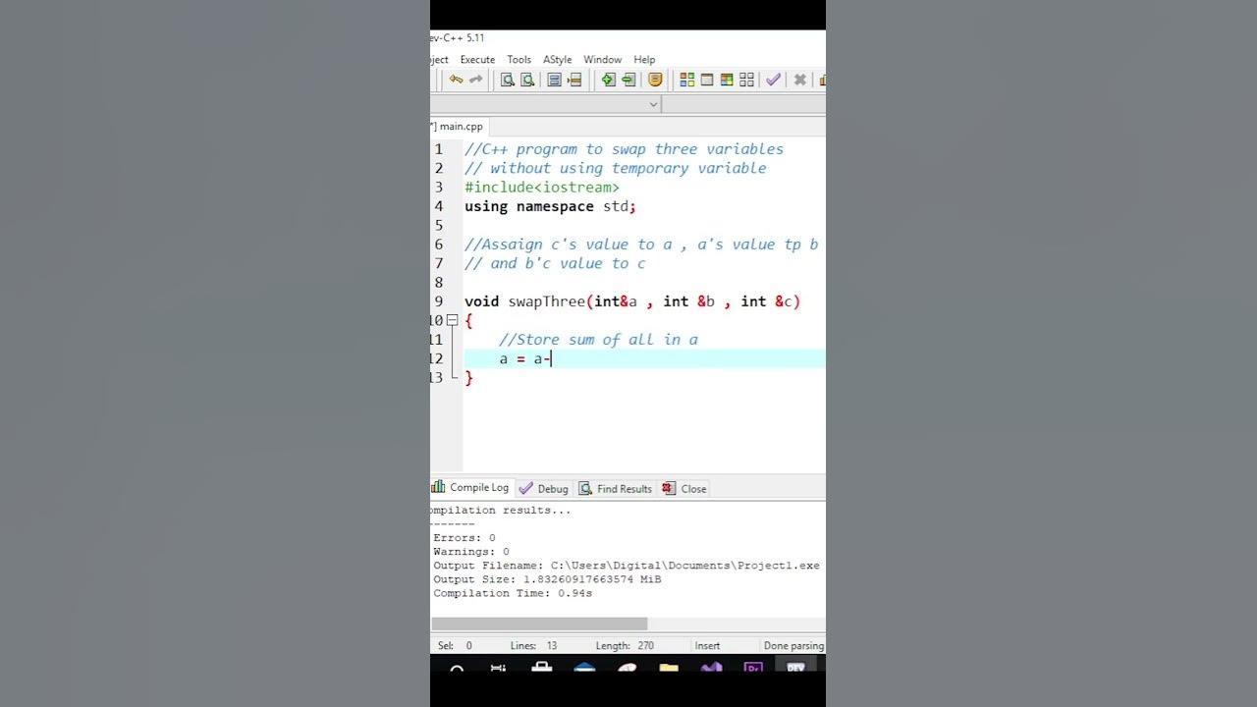Switch to the Compile Log tab
The height and width of the screenshot is (707, 1257).
(x=470, y=488)
